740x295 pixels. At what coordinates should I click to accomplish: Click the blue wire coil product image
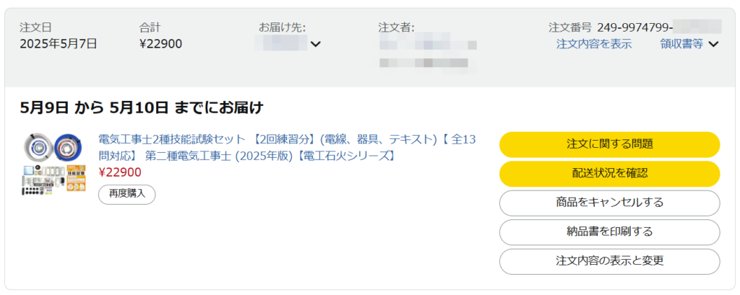coord(69,148)
